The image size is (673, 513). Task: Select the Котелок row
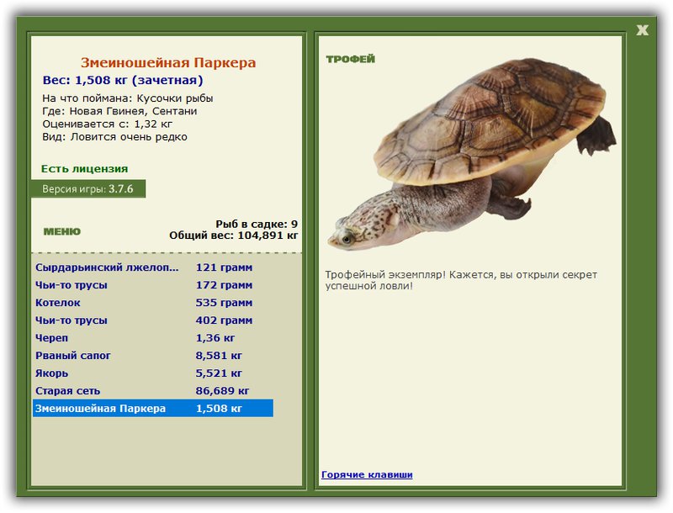(x=153, y=303)
